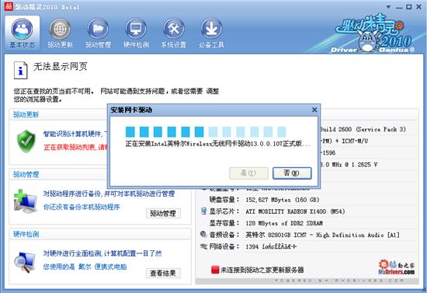The width and height of the screenshot is (427, 293).
Task: Click the 显示芯片 display icon
Action: click(x=203, y=211)
